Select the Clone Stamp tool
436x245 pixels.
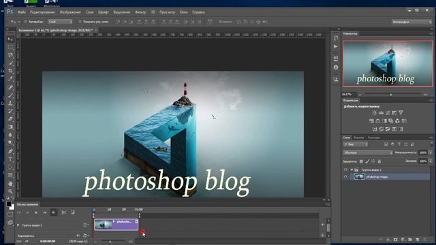coord(10,103)
